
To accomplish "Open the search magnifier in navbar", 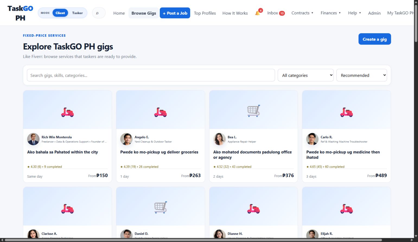I will [x=99, y=13].
